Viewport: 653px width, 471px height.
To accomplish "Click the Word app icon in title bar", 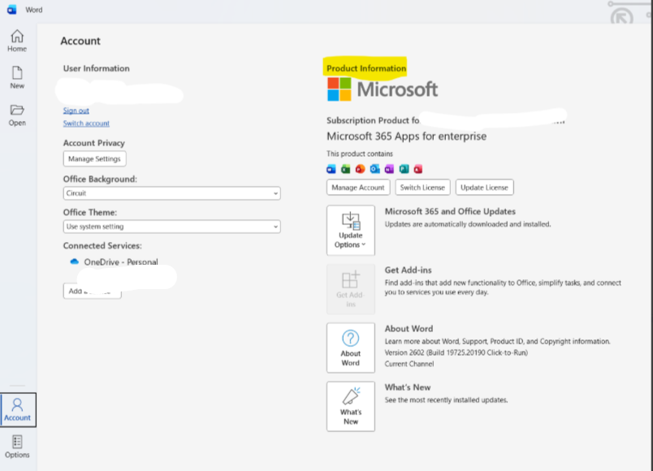I will tap(11, 10).
